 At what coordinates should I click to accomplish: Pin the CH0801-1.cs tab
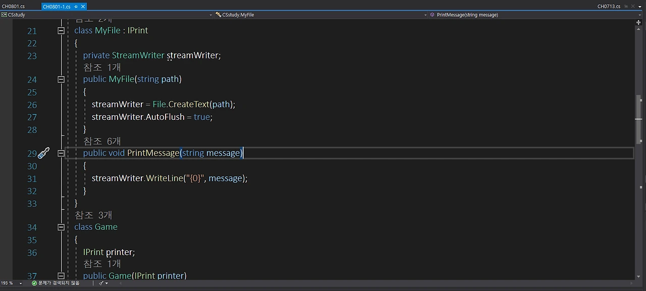(x=76, y=7)
